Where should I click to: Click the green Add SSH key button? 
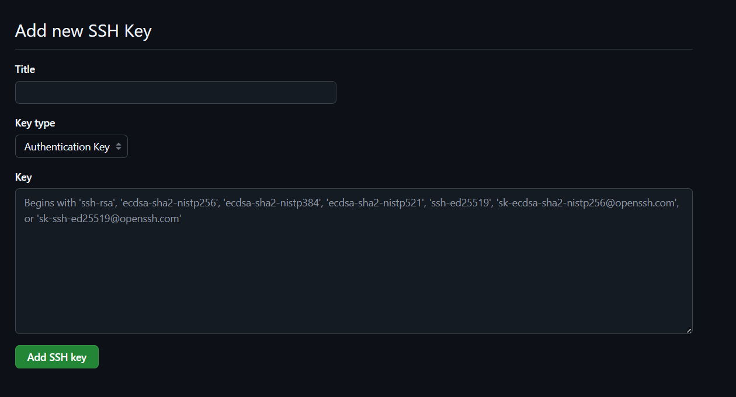57,357
